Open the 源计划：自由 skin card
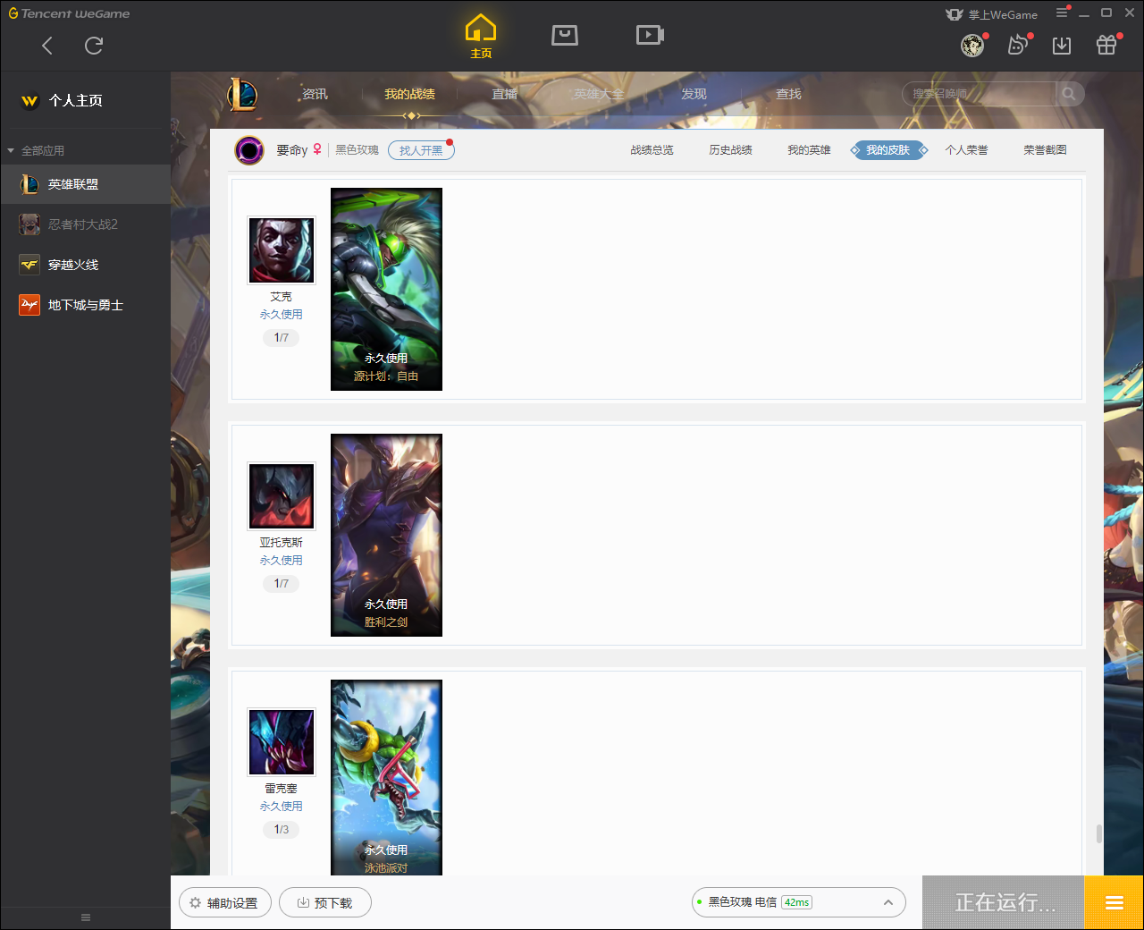This screenshot has height=930, width=1144. coord(386,289)
